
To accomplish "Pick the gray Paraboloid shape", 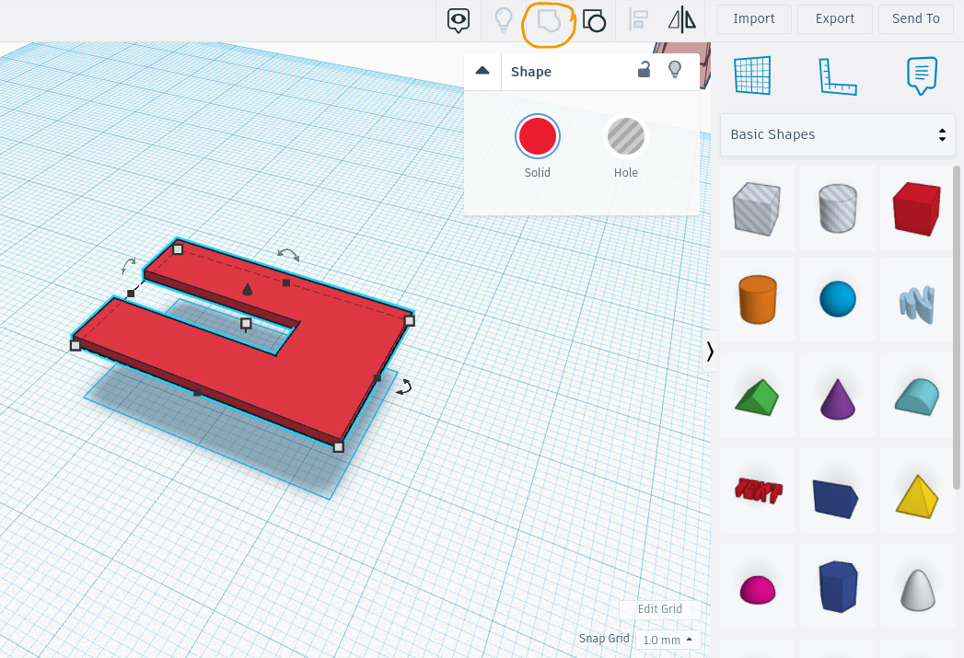I will point(917,586).
